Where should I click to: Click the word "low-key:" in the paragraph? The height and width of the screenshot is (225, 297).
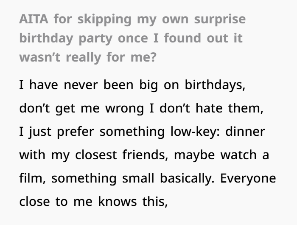pyautogui.click(x=190, y=131)
